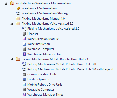Click the diagram icon of the 3.0 with Legend entry
Image resolution: width=117 pixels, height=98 pixels.
pos(24,69)
